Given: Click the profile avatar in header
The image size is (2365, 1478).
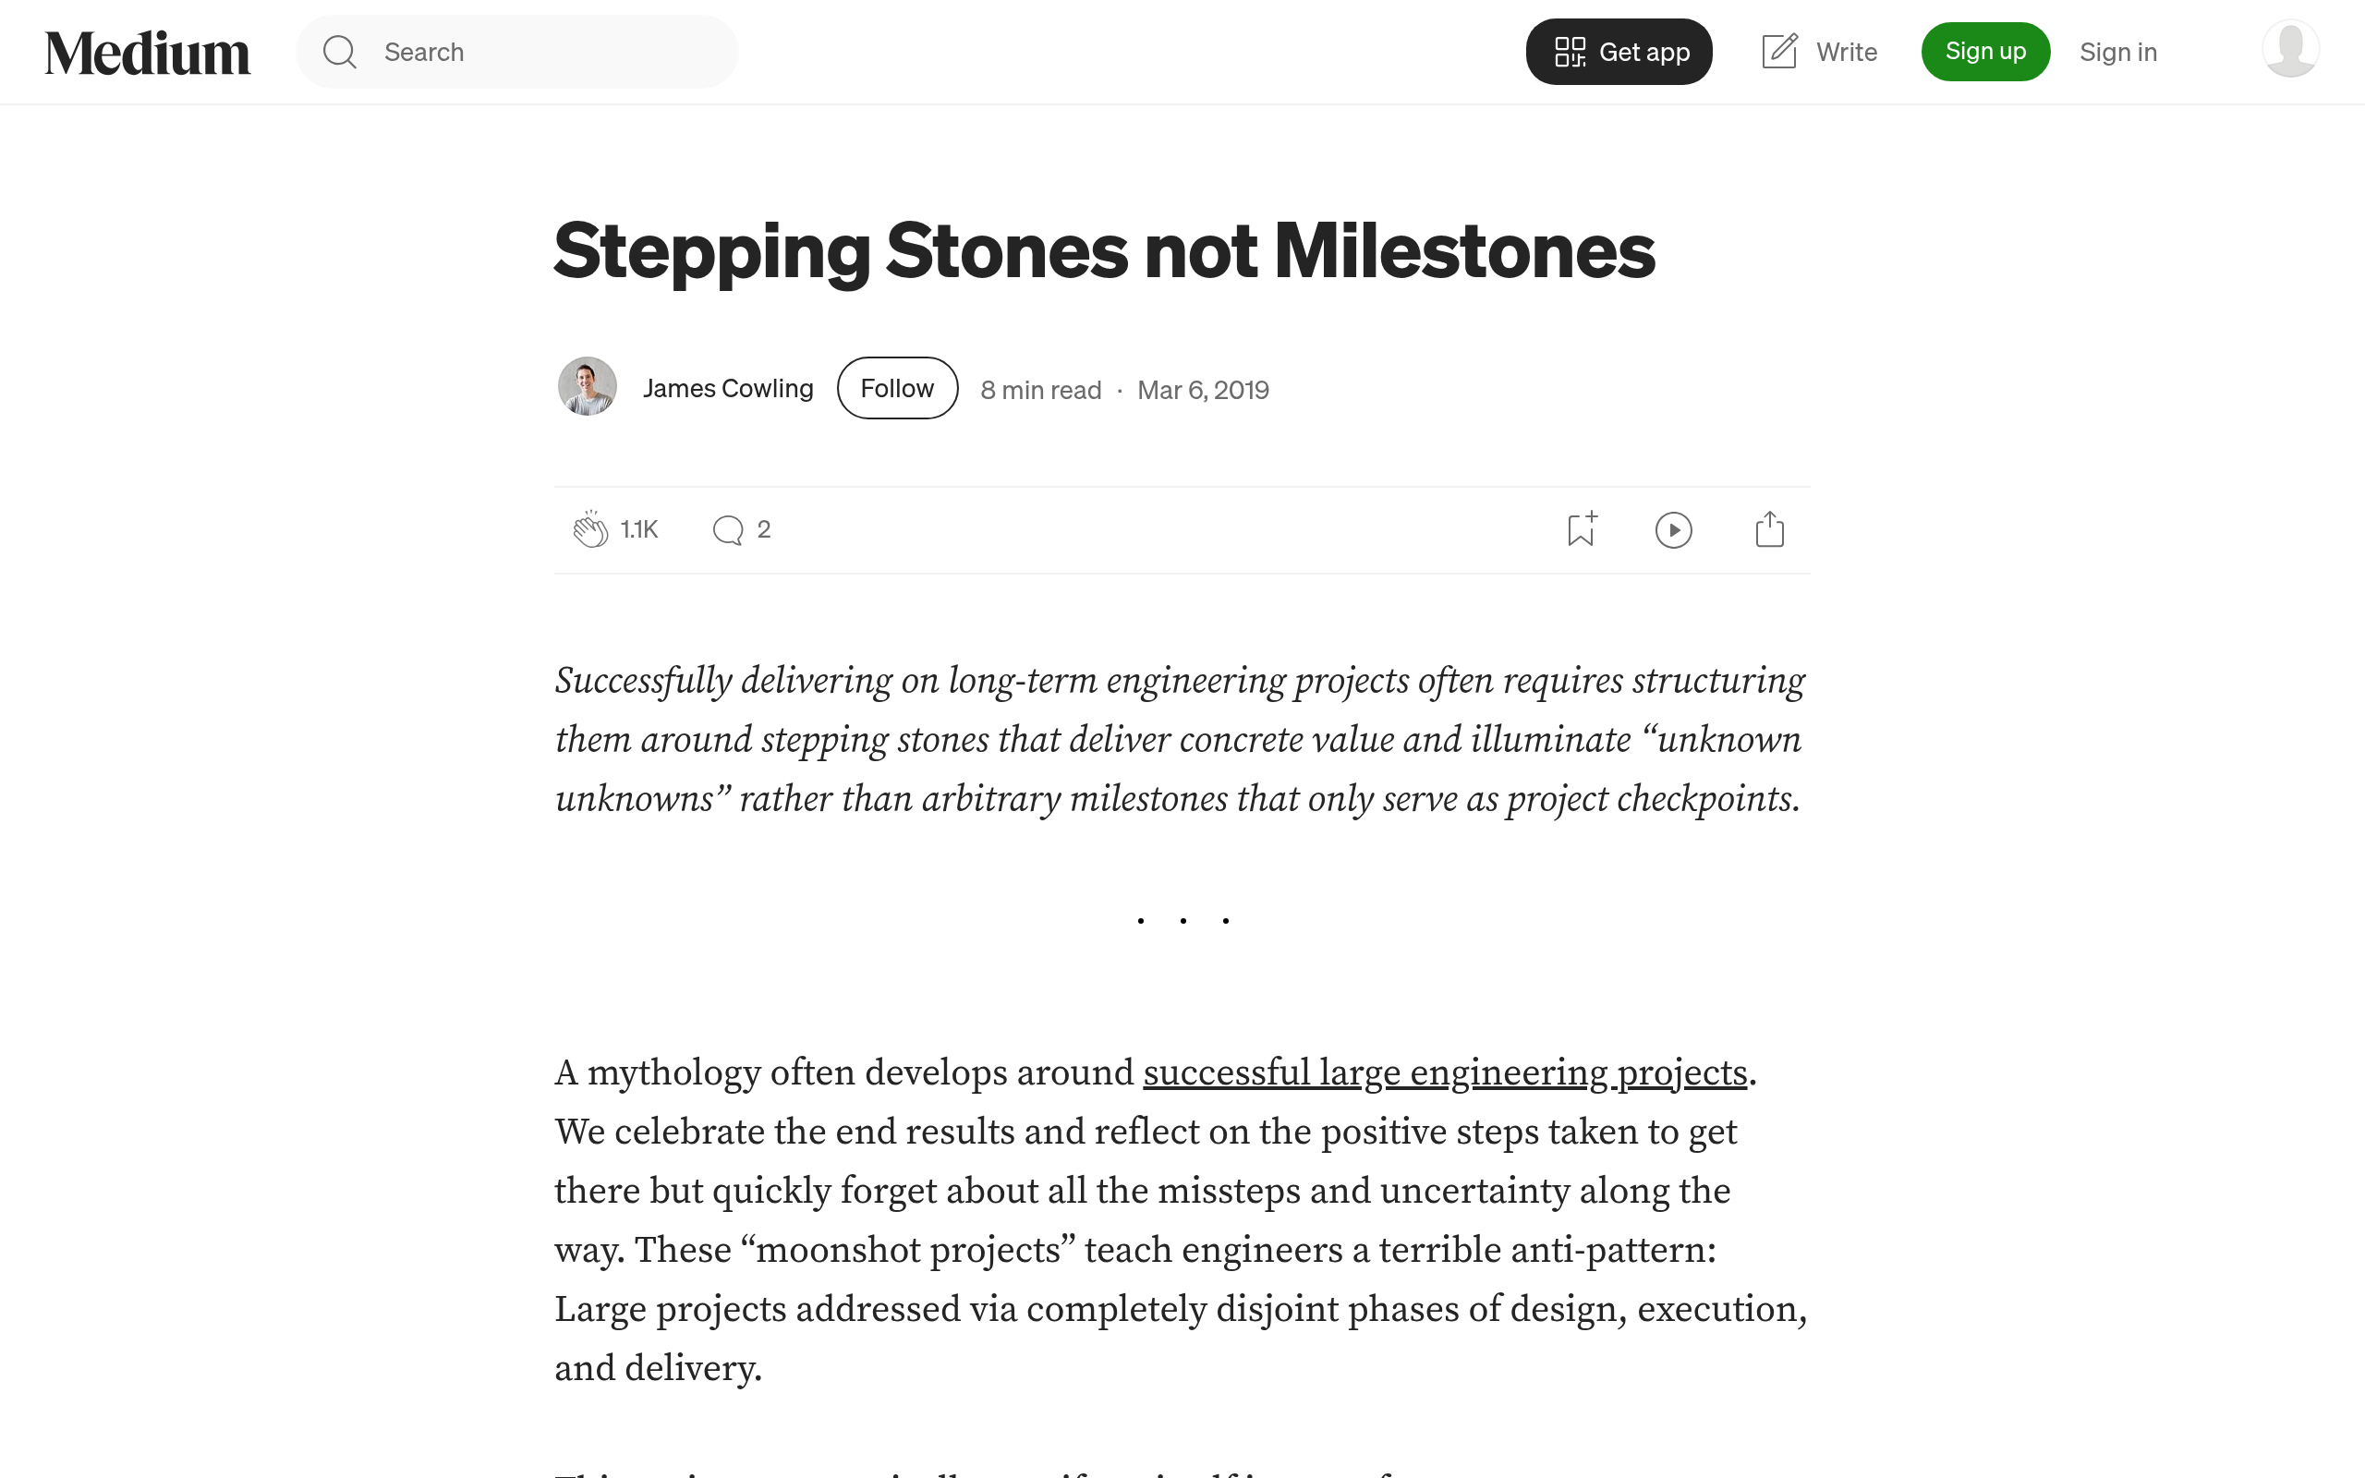Looking at the screenshot, I should pyautogui.click(x=2290, y=49).
